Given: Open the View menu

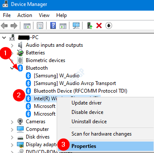Looking at the screenshot, I should click(44, 15).
